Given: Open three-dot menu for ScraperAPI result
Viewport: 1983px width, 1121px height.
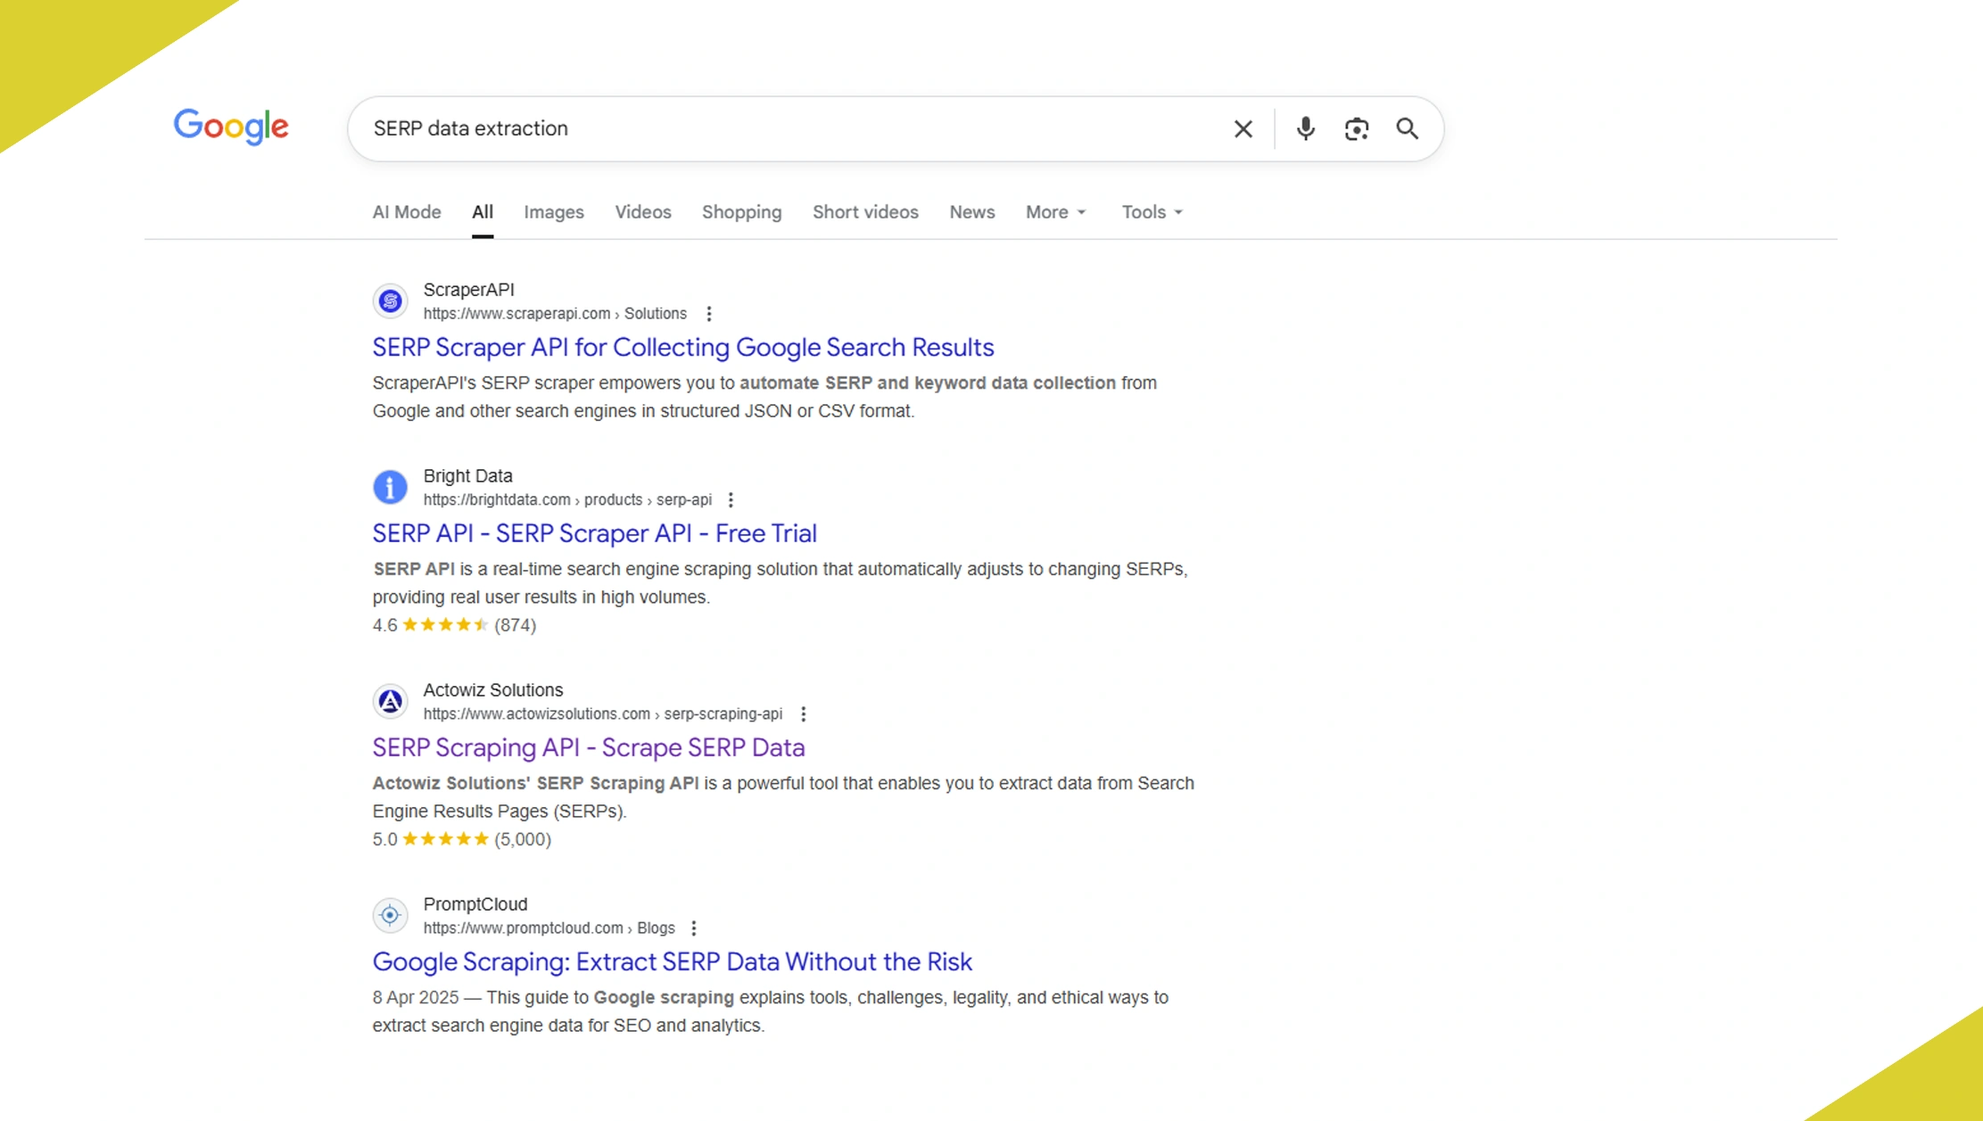Looking at the screenshot, I should [x=709, y=314].
